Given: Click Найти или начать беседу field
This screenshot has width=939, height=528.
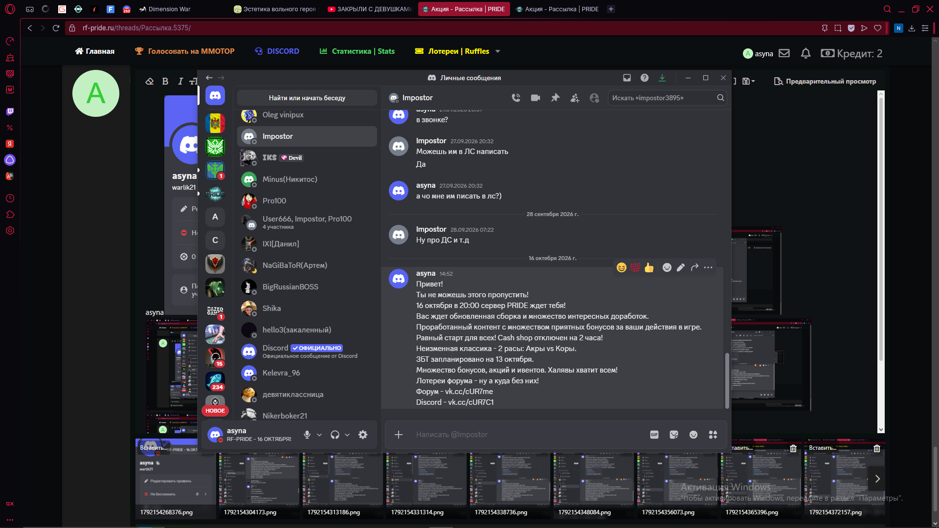Looking at the screenshot, I should point(307,98).
